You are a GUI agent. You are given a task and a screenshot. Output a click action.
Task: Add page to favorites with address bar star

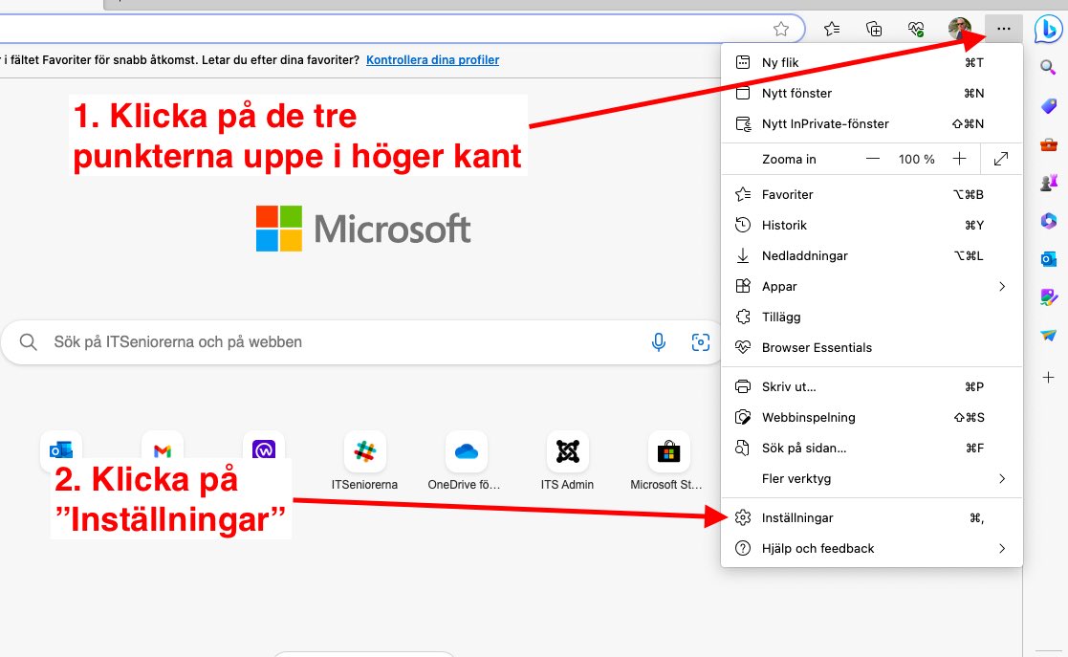click(x=781, y=29)
